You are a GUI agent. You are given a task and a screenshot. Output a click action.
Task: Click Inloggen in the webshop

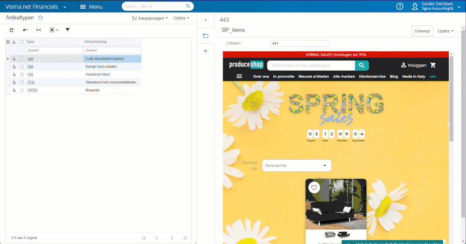pyautogui.click(x=414, y=65)
